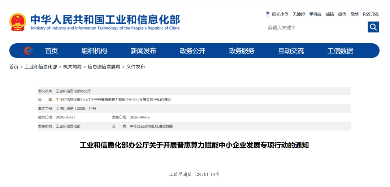Select the 互动交流 menu item

(x=291, y=51)
